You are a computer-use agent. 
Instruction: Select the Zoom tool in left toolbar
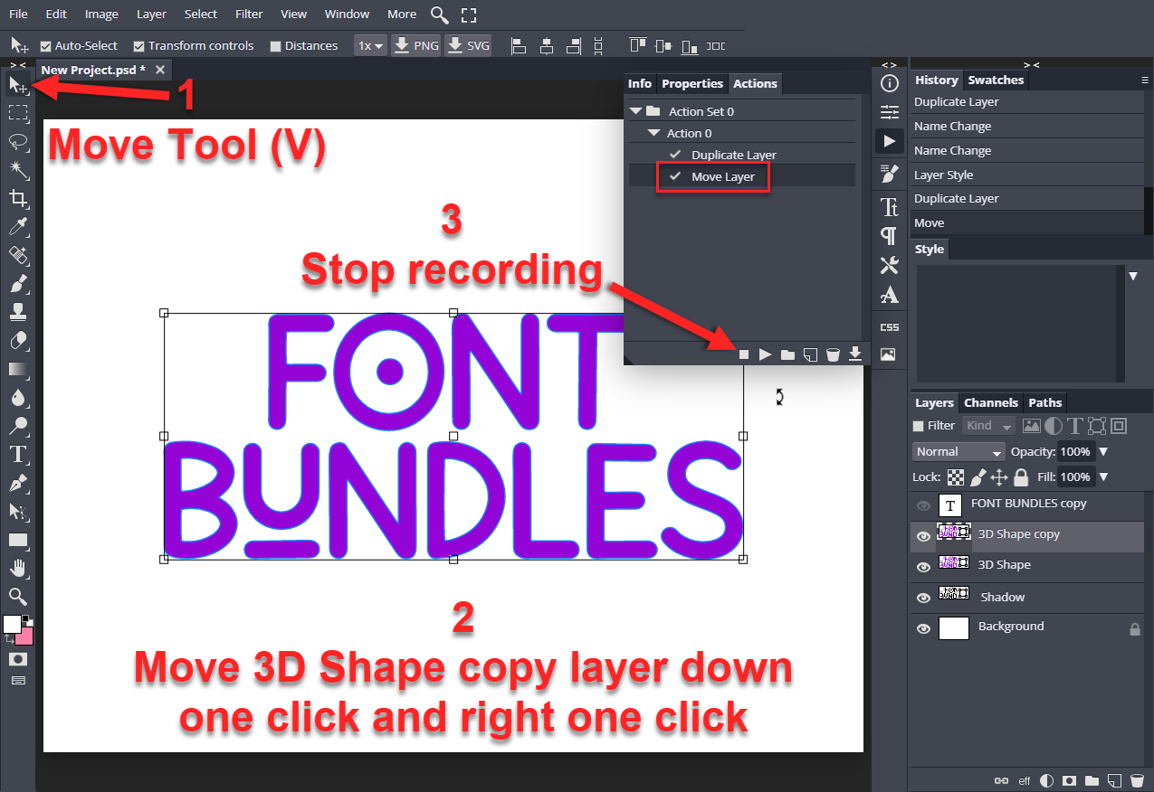click(x=17, y=597)
